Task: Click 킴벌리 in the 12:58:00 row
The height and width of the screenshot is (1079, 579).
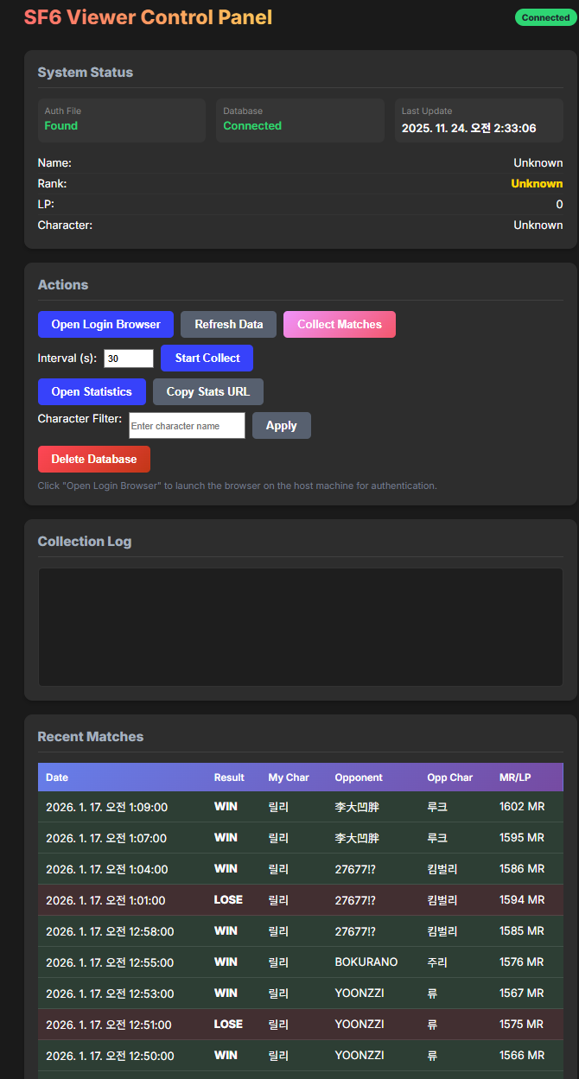Action: pos(442,931)
